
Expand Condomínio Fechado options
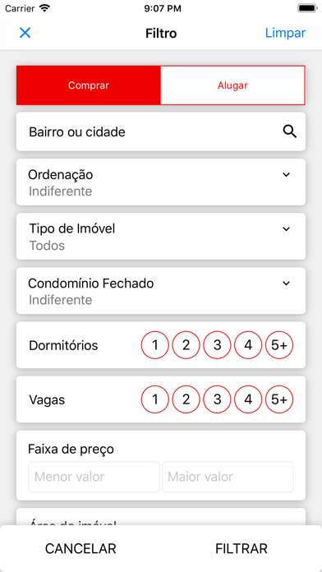coord(161,291)
